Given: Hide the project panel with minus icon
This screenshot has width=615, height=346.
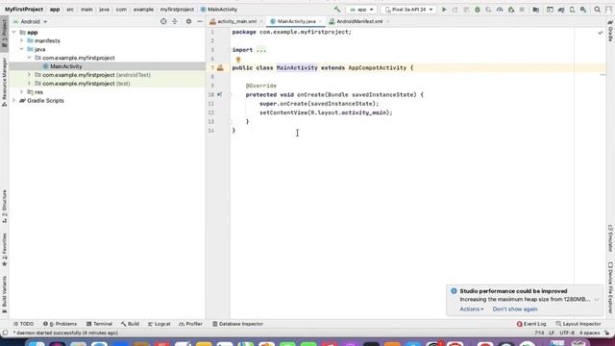Looking at the screenshot, I should coord(200,21).
